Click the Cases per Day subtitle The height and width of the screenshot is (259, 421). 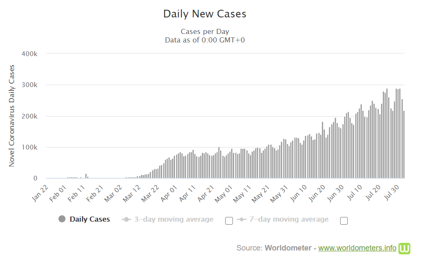[205, 31]
